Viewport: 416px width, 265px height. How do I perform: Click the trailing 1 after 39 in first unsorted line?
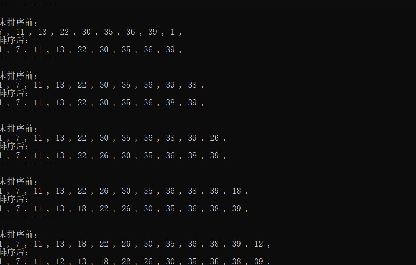point(173,32)
